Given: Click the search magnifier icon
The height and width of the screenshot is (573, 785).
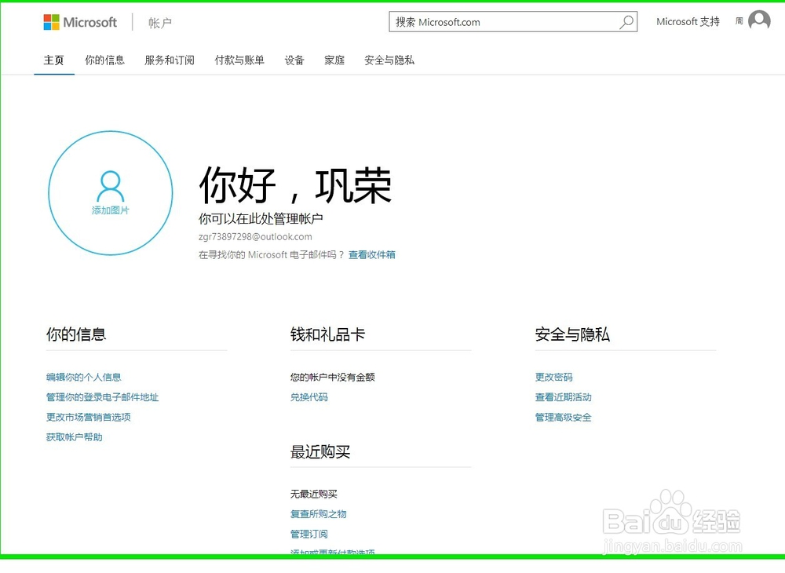Looking at the screenshot, I should pos(626,22).
